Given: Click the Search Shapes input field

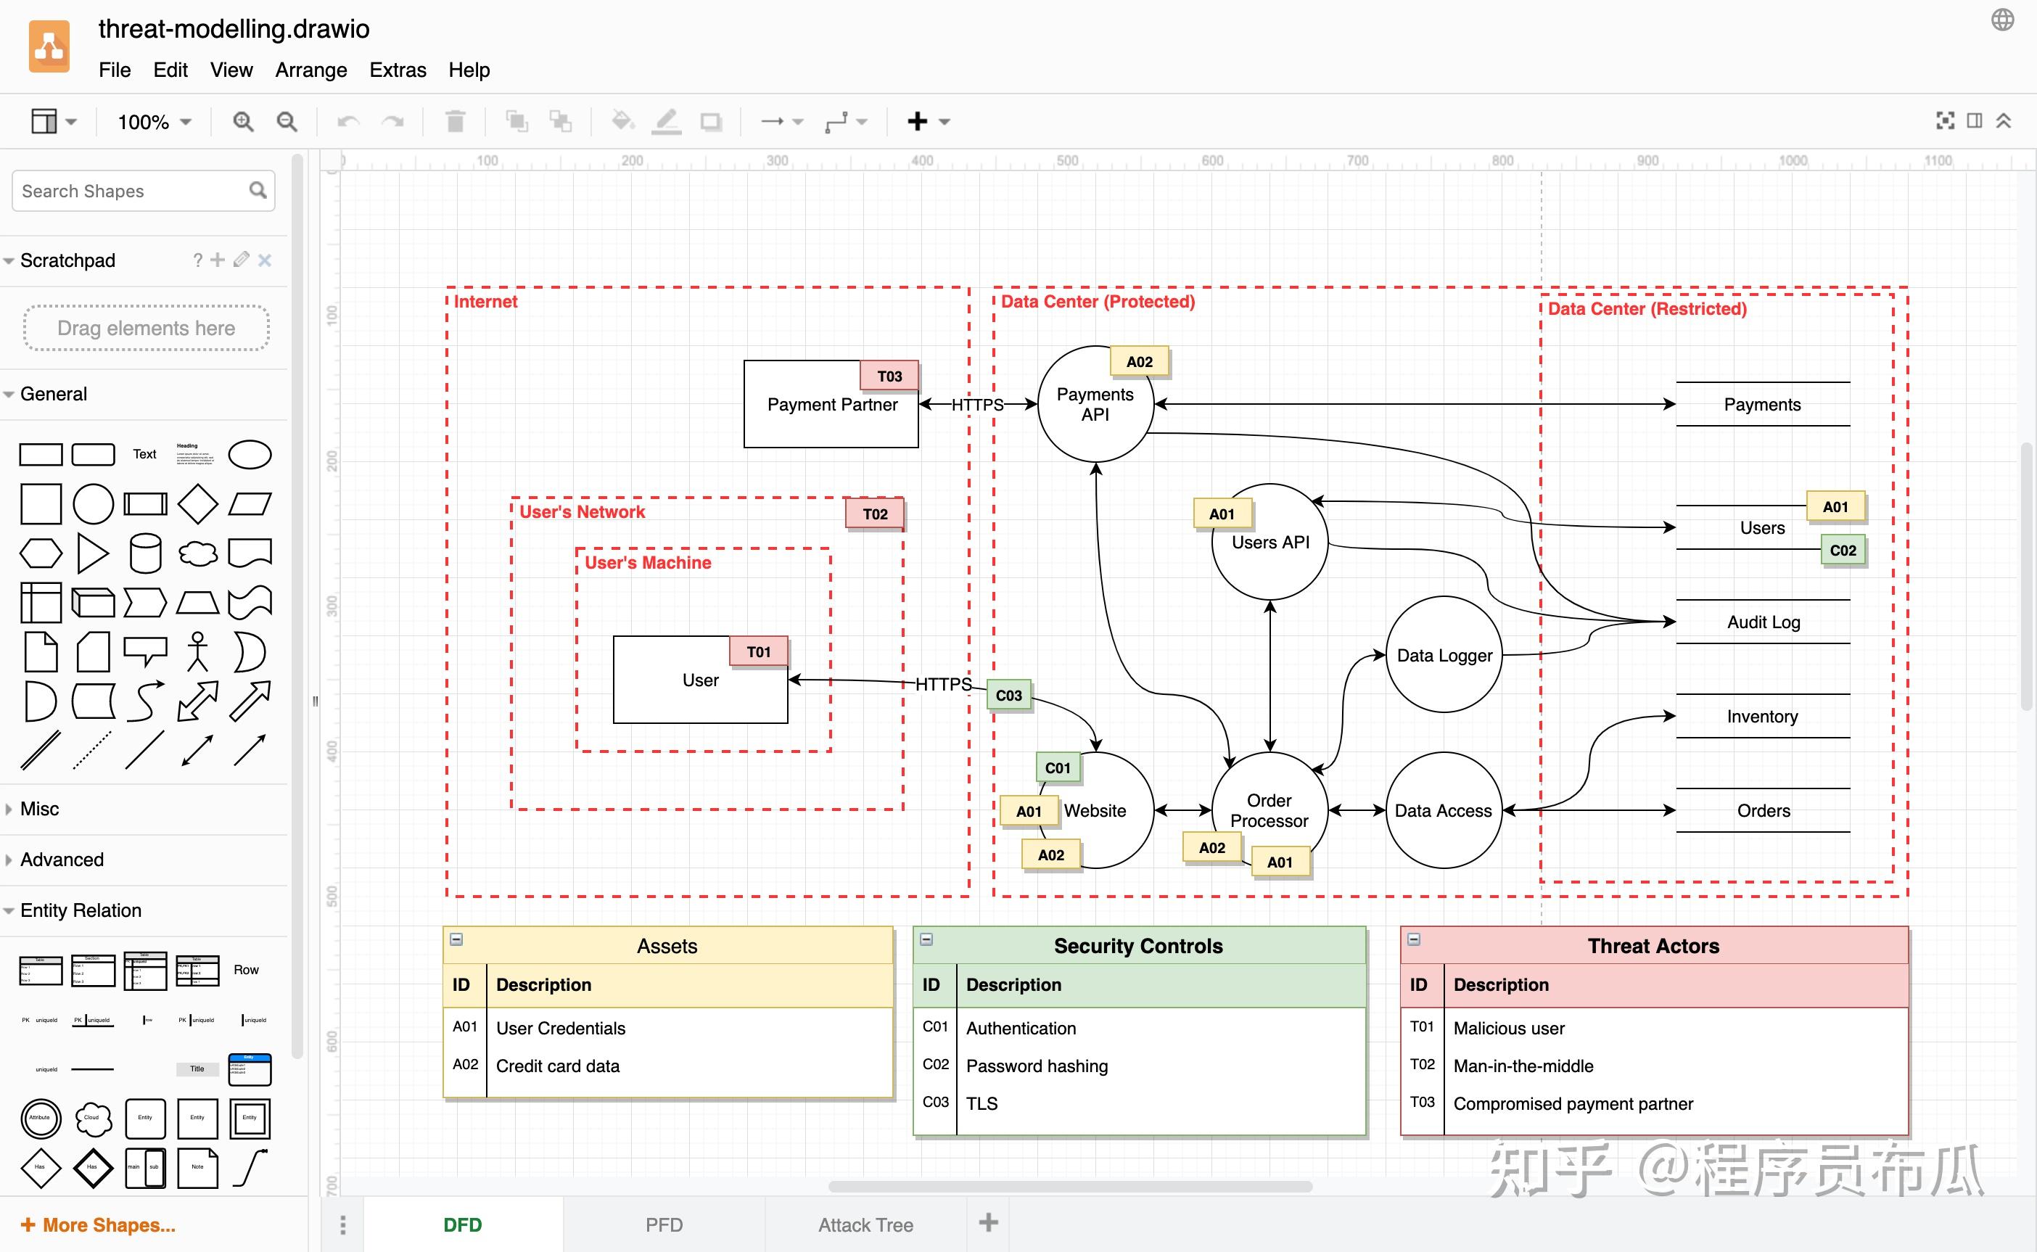Looking at the screenshot, I should point(133,191).
